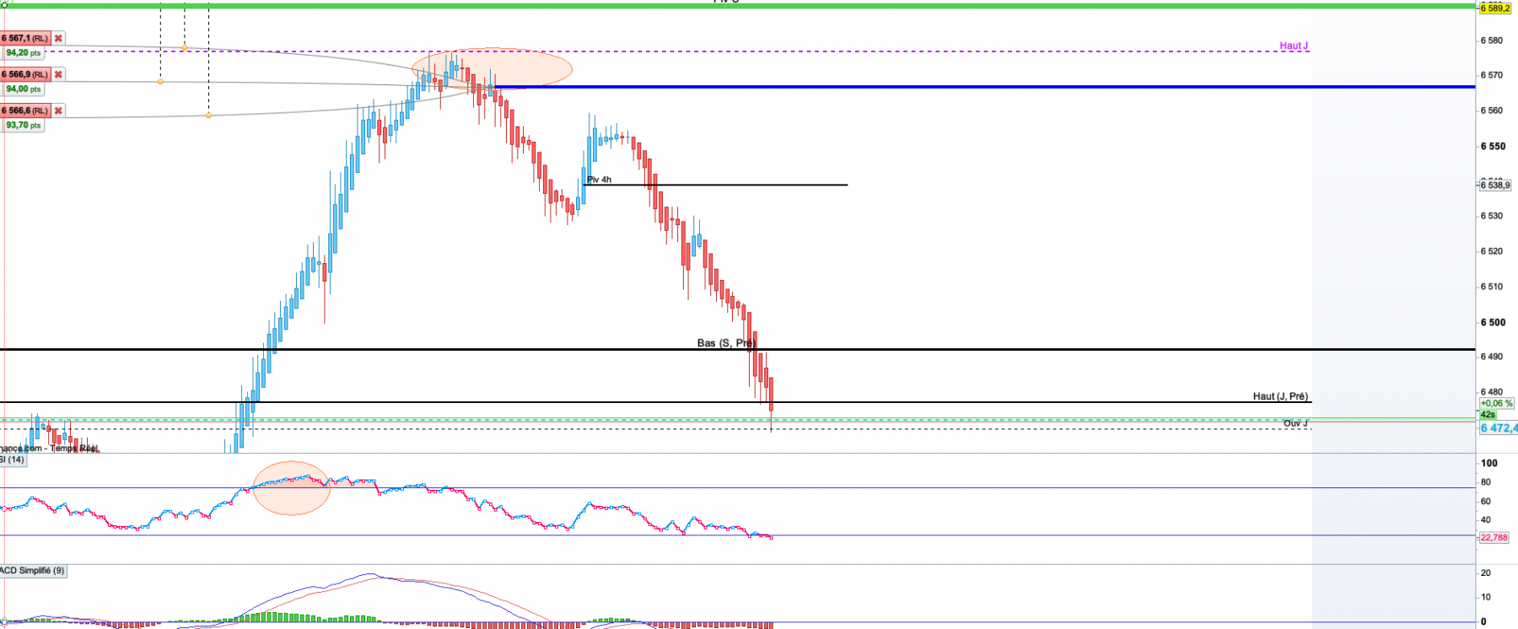
Task: Click the 93,70 pts gain tag
Action: (24, 126)
